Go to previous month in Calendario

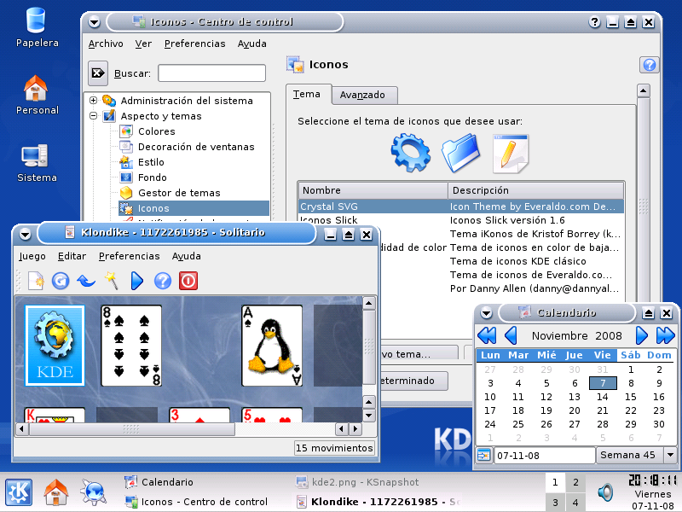(511, 335)
